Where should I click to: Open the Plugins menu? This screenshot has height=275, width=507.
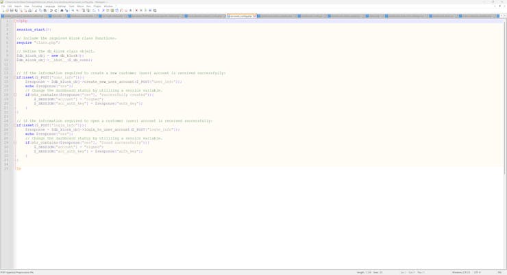point(97,6)
